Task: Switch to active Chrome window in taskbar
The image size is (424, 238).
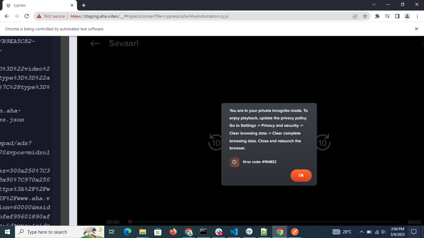Action: [280, 232]
